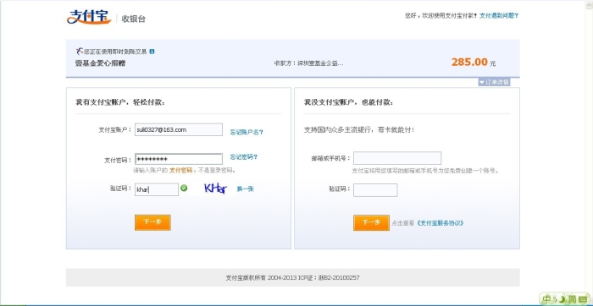Open the soft keyboard icon in IME toolbar

point(583,299)
